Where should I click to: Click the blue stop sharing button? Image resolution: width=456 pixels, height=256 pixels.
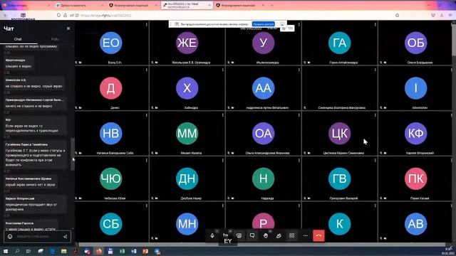[263, 24]
